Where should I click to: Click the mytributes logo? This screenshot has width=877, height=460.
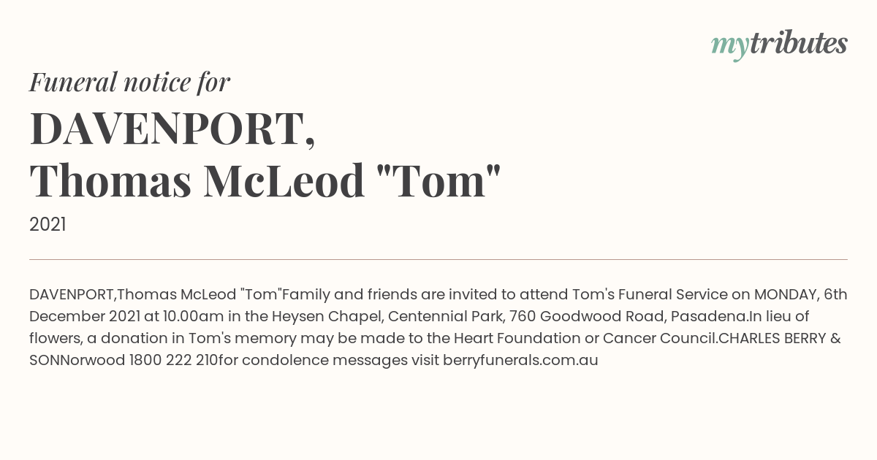779,45
